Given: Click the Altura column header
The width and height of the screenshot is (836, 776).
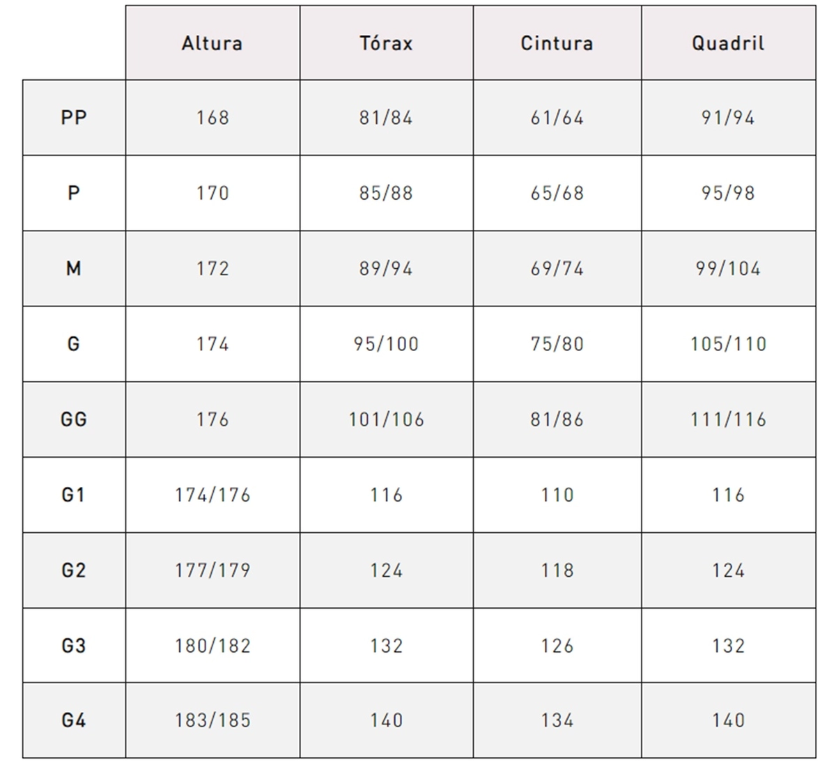Looking at the screenshot, I should [x=212, y=43].
